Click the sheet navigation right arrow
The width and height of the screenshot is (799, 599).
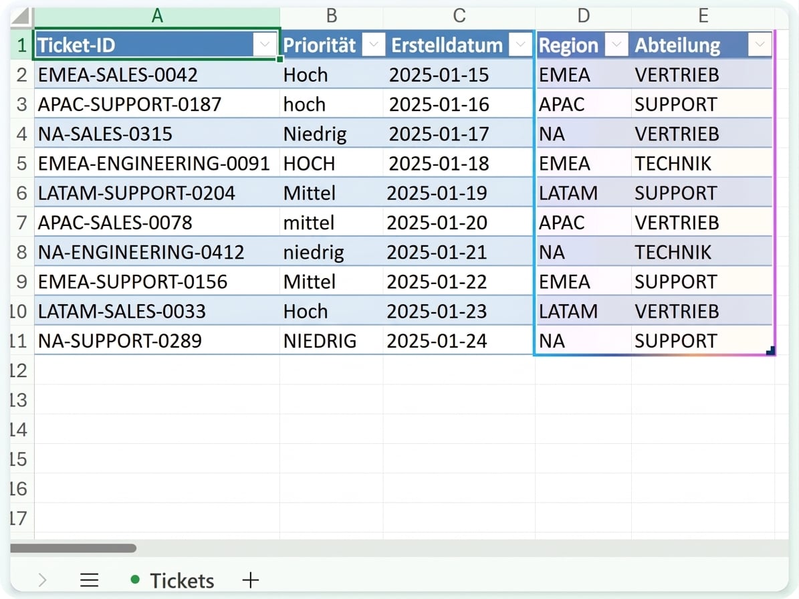pos(42,580)
